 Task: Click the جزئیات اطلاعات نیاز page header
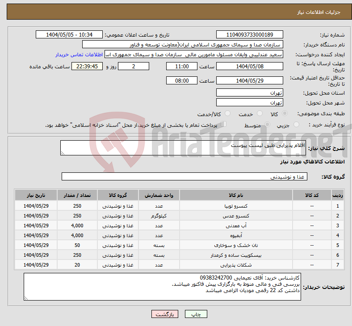click(x=318, y=12)
